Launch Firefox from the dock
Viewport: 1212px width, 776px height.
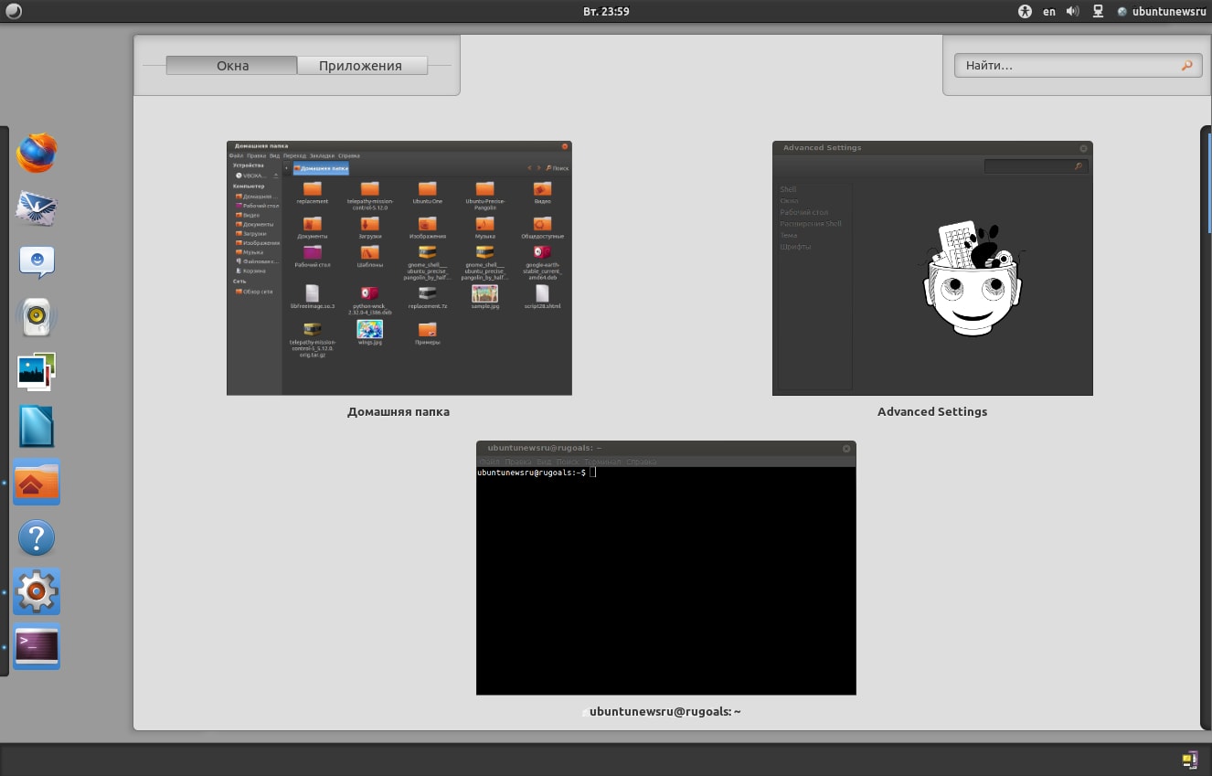point(37,153)
